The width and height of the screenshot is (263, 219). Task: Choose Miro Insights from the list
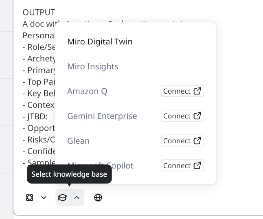tap(93, 66)
